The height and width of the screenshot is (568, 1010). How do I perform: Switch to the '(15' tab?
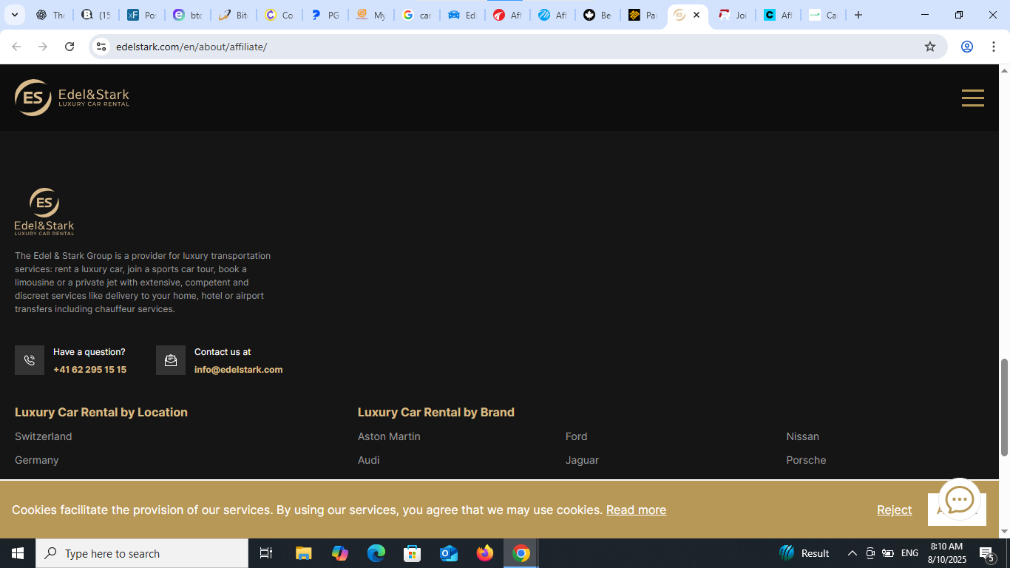[96, 15]
